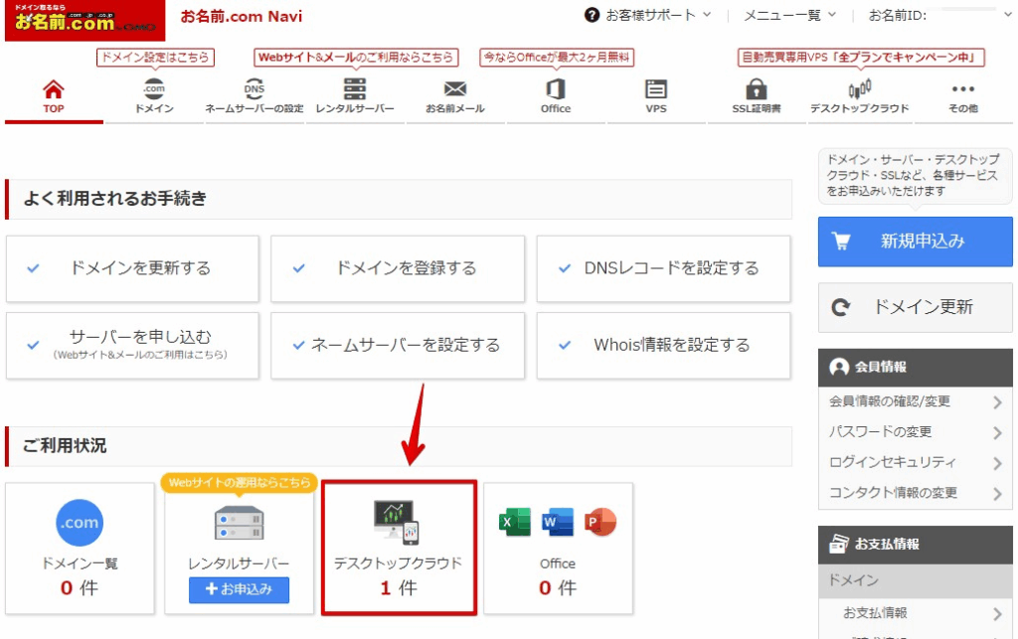This screenshot has height=639, width=1018.
Task: Click ドメインを更新する button
Action: 132,268
